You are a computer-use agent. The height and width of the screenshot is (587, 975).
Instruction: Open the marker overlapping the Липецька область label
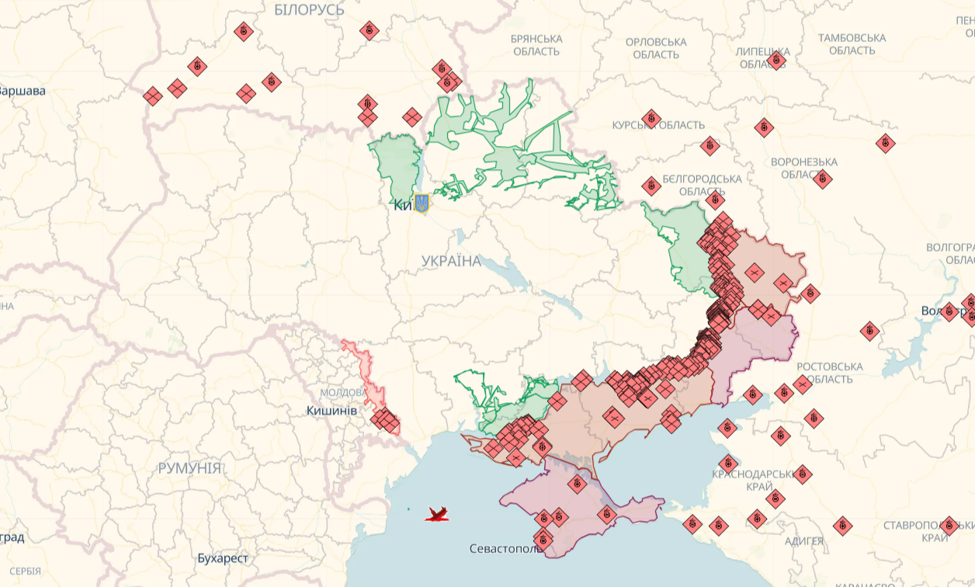775,61
